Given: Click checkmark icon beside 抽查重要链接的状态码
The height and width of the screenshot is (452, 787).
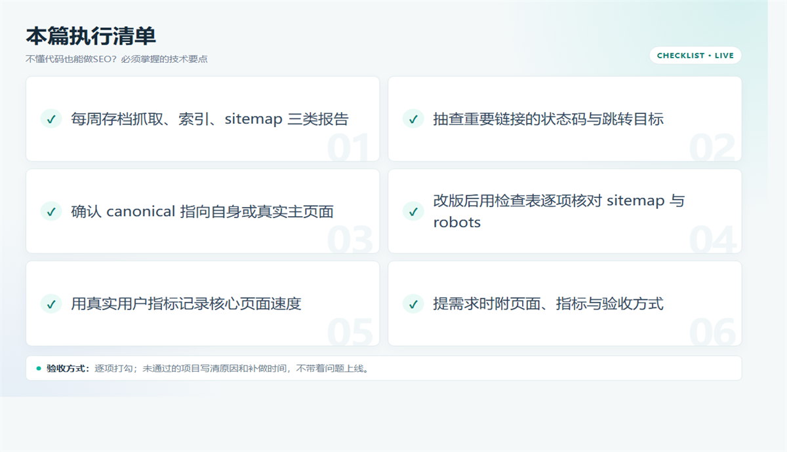Looking at the screenshot, I should 413,119.
